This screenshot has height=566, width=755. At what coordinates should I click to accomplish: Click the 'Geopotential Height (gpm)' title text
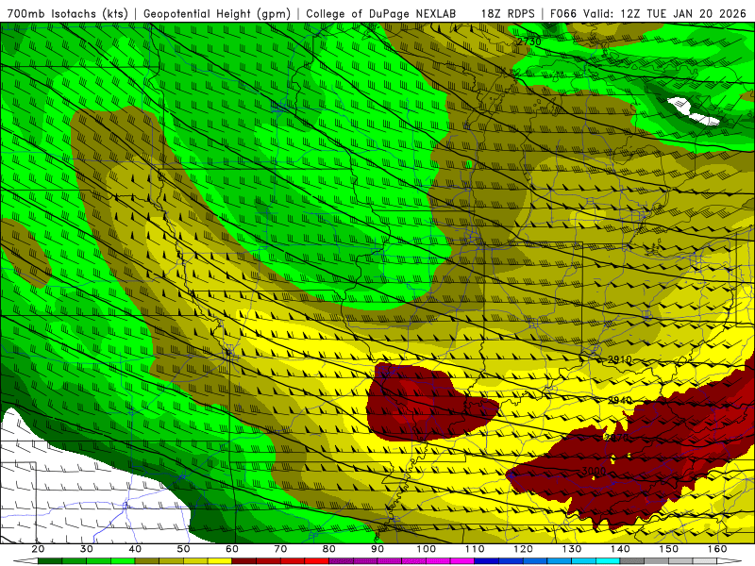point(217,13)
